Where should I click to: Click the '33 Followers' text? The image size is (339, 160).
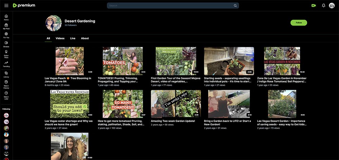[x=71, y=25]
